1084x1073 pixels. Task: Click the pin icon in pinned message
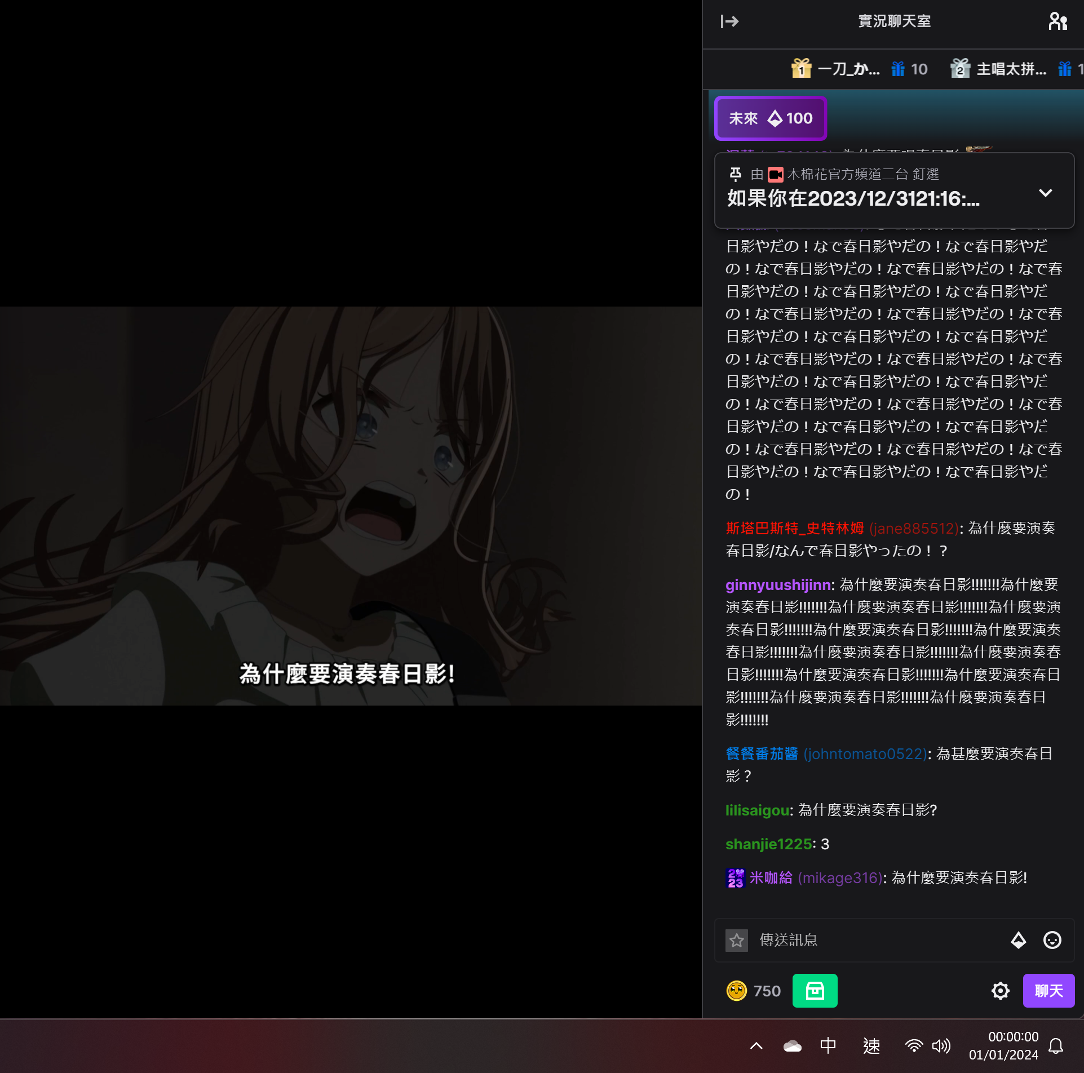735,174
